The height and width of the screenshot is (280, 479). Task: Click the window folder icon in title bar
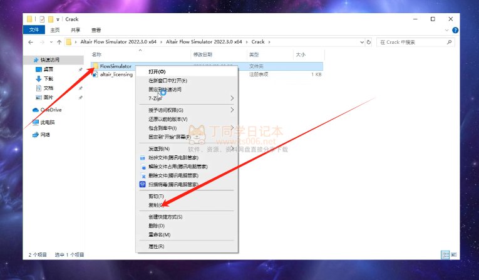click(29, 19)
